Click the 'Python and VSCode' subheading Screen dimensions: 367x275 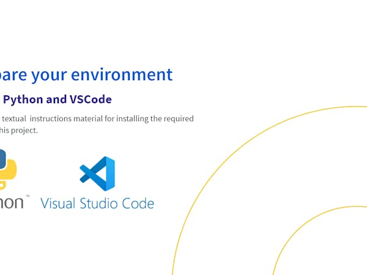point(56,100)
